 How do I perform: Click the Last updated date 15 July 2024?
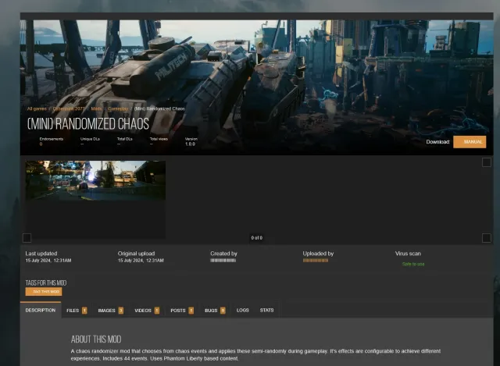point(48,261)
